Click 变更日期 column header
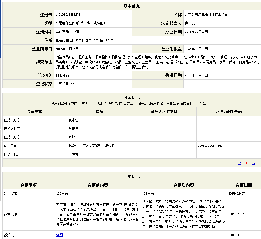Image resolution: width=261 pixels, height=239 pixels. 244,185
